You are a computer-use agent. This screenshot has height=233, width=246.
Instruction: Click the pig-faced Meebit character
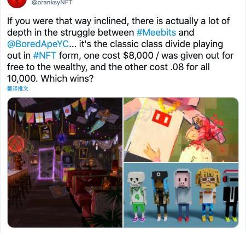pyautogui.click(x=183, y=196)
